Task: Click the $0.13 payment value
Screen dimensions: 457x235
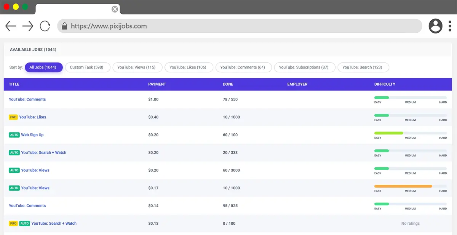Action: tap(153, 224)
